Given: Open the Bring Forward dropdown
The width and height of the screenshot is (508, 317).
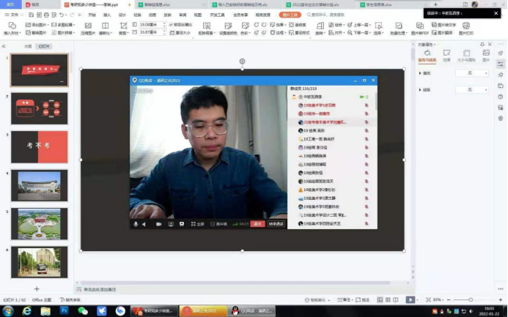Looking at the screenshot, I should coord(359,25).
